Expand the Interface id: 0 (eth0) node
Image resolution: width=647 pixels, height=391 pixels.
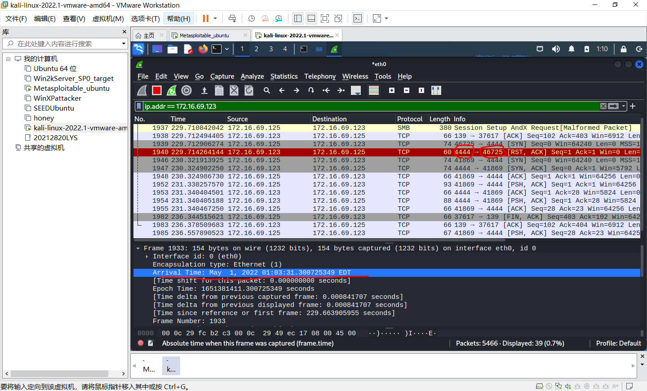[x=147, y=257]
